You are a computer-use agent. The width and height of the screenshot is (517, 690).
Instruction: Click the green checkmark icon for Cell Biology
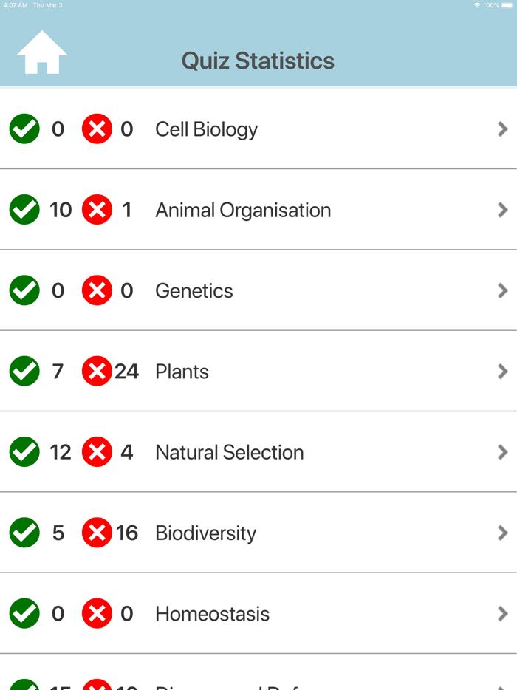[x=24, y=129]
